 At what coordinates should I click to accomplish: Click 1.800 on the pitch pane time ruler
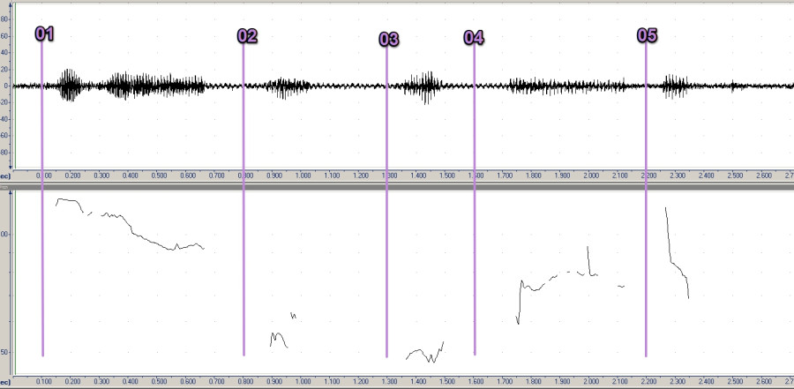(534, 381)
